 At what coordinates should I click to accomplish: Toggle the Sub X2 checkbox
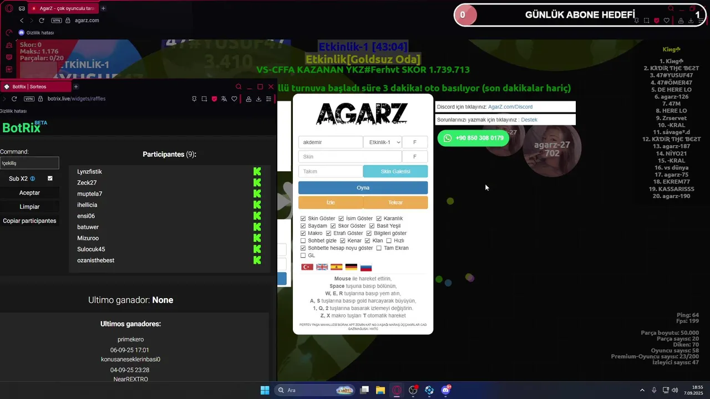[x=50, y=178]
